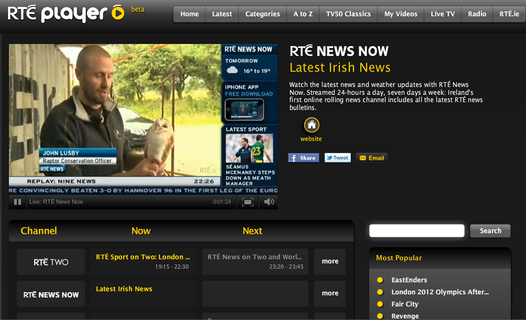Go to the Home tab
The image size is (526, 320).
[189, 14]
